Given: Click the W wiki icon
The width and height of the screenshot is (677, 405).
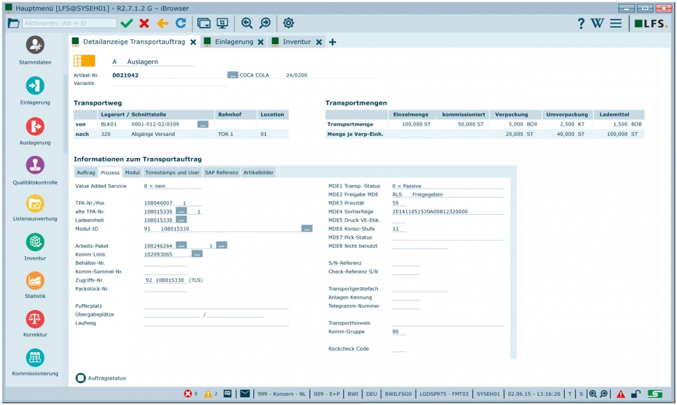Looking at the screenshot, I should 597,23.
